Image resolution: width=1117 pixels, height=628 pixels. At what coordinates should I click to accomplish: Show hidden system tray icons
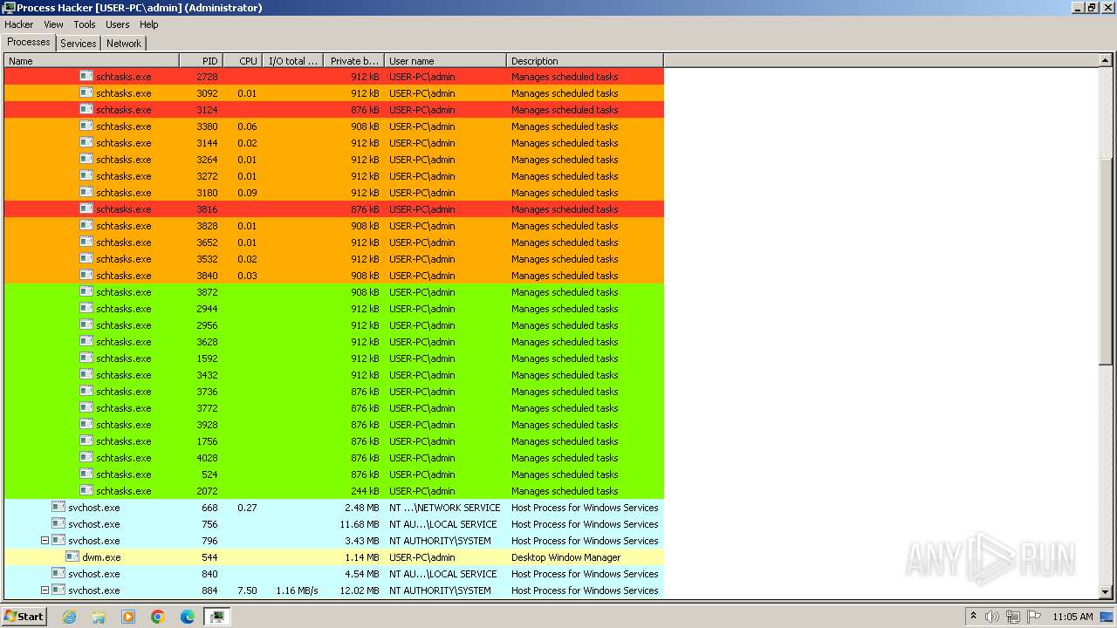point(973,617)
